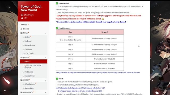Viewport: 170px width, 95px height.
Task: Open Game Guide board
Action: point(29,88)
